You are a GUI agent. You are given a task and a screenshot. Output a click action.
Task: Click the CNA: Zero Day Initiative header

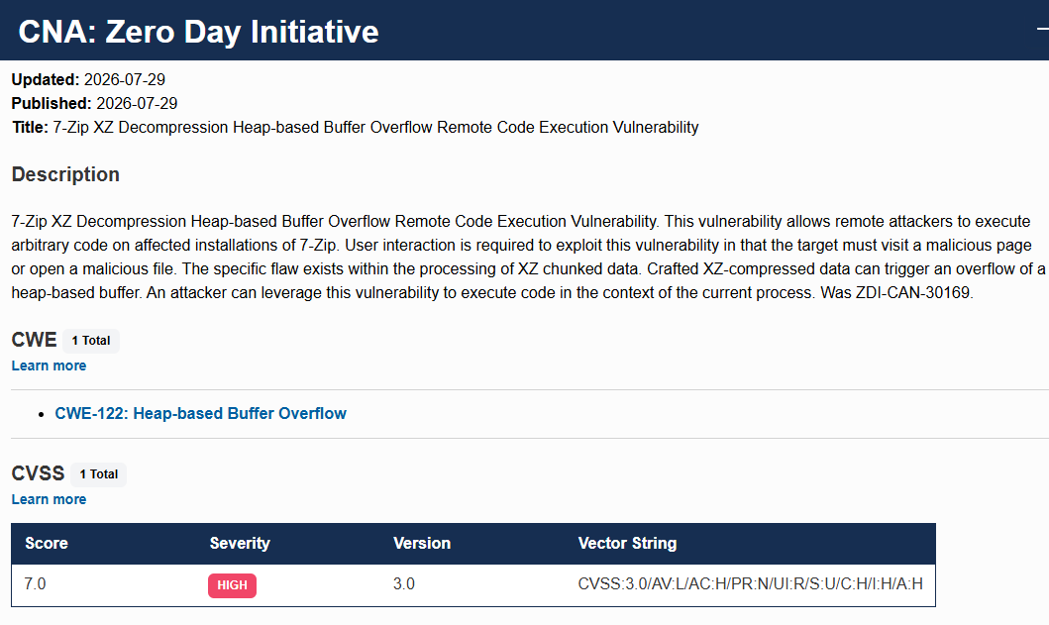coord(199,32)
